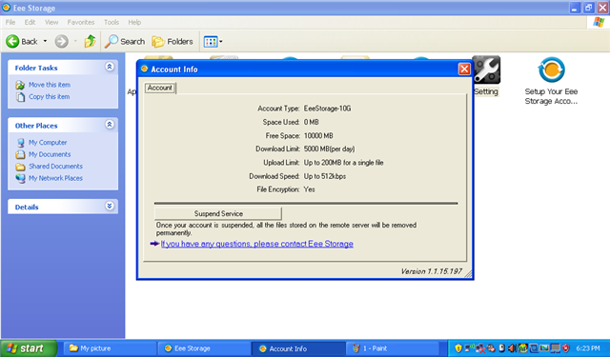Open the Tools menu

112,22
